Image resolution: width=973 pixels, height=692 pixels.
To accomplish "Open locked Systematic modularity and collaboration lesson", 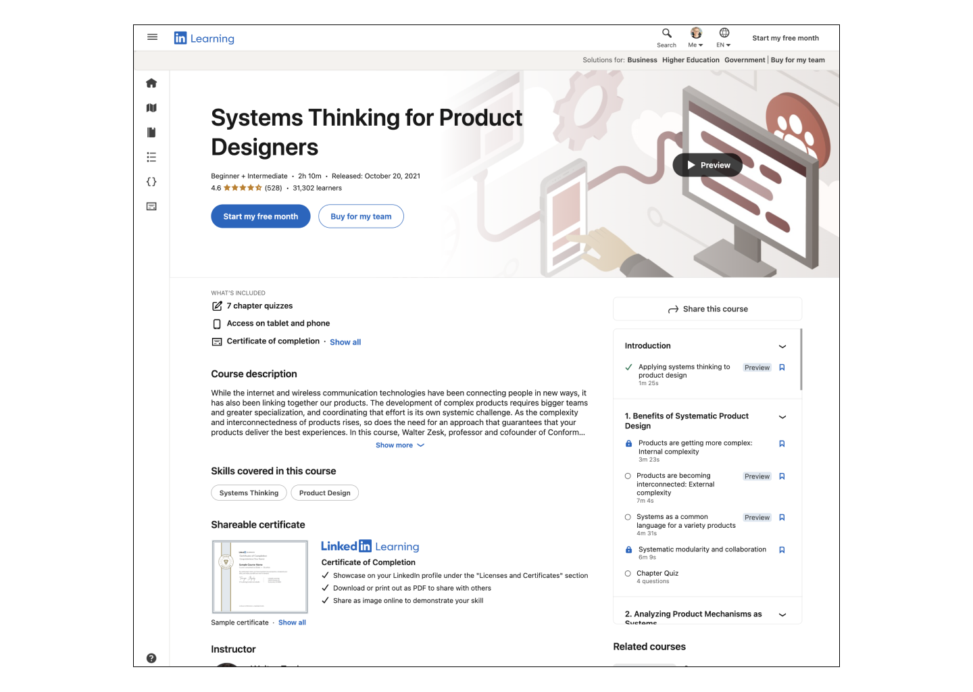I will click(x=702, y=549).
